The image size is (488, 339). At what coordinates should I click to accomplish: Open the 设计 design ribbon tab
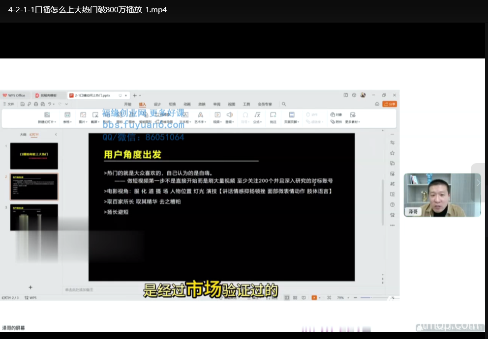coord(157,104)
